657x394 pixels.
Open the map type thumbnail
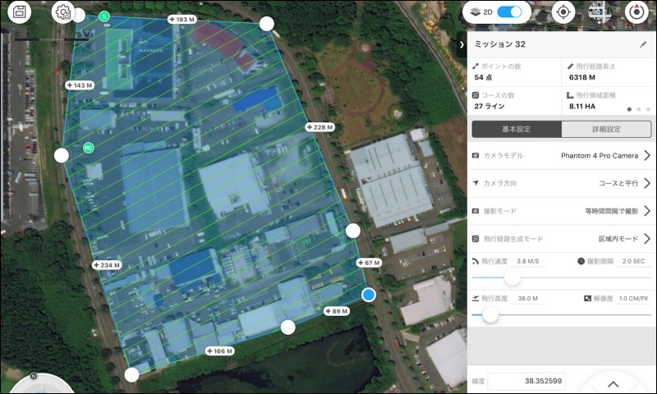pos(600,11)
